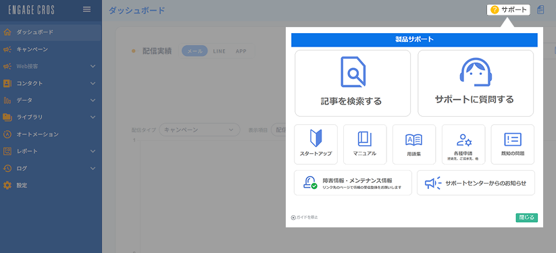Click the yellow question mark icon
556x253 pixels.
(495, 10)
